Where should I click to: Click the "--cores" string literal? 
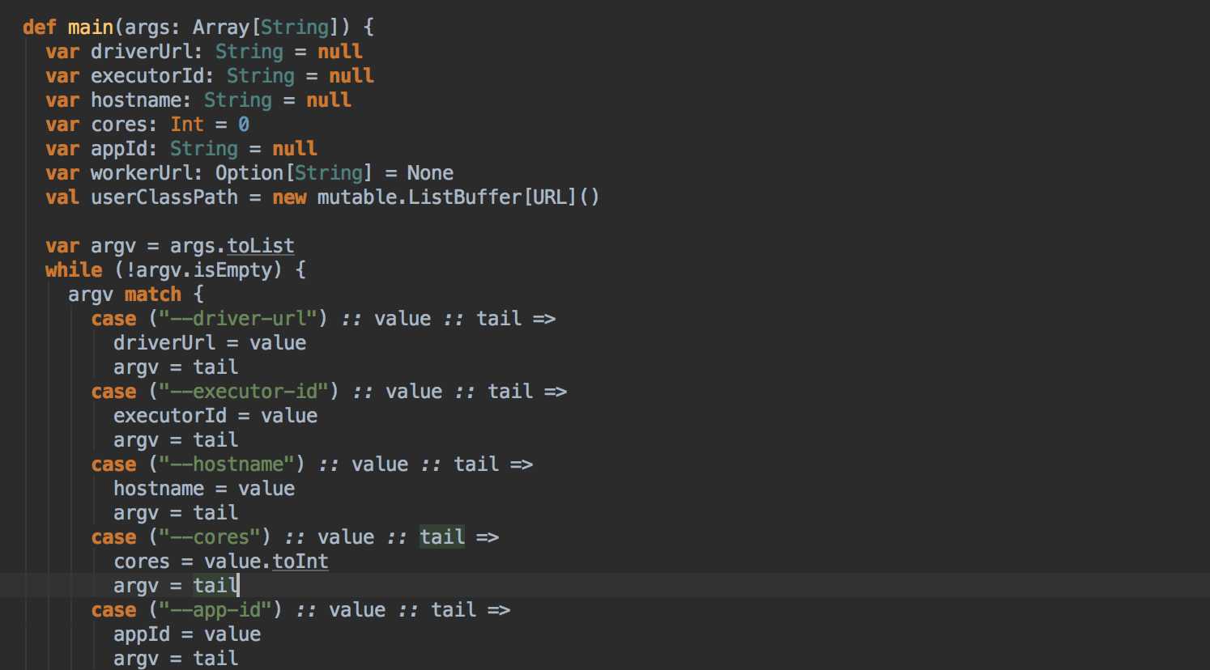209,537
